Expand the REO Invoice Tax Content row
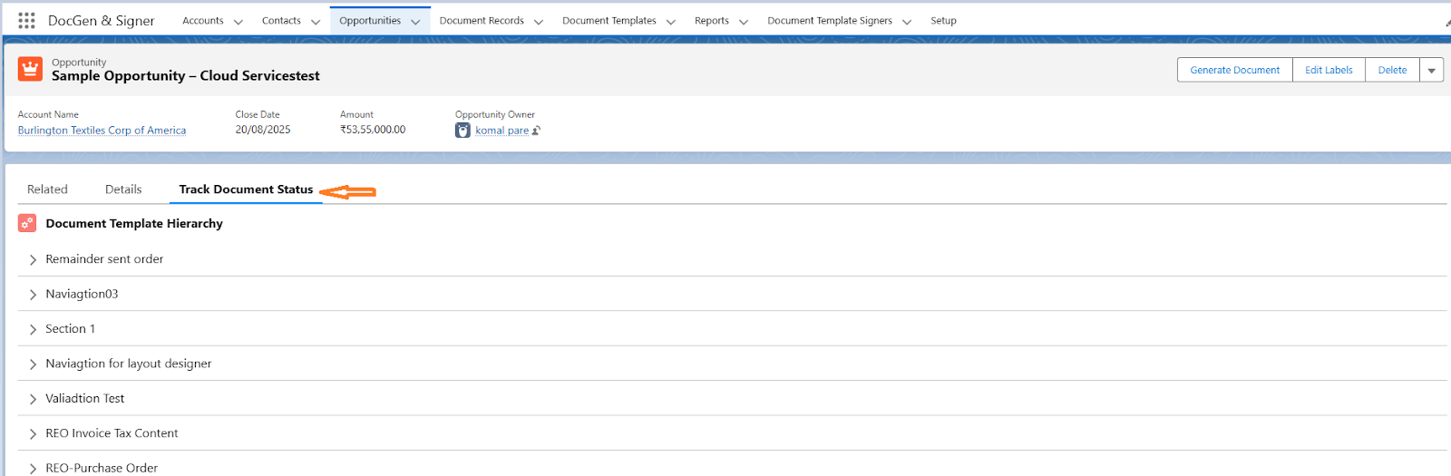This screenshot has height=476, width=1451. [x=33, y=434]
